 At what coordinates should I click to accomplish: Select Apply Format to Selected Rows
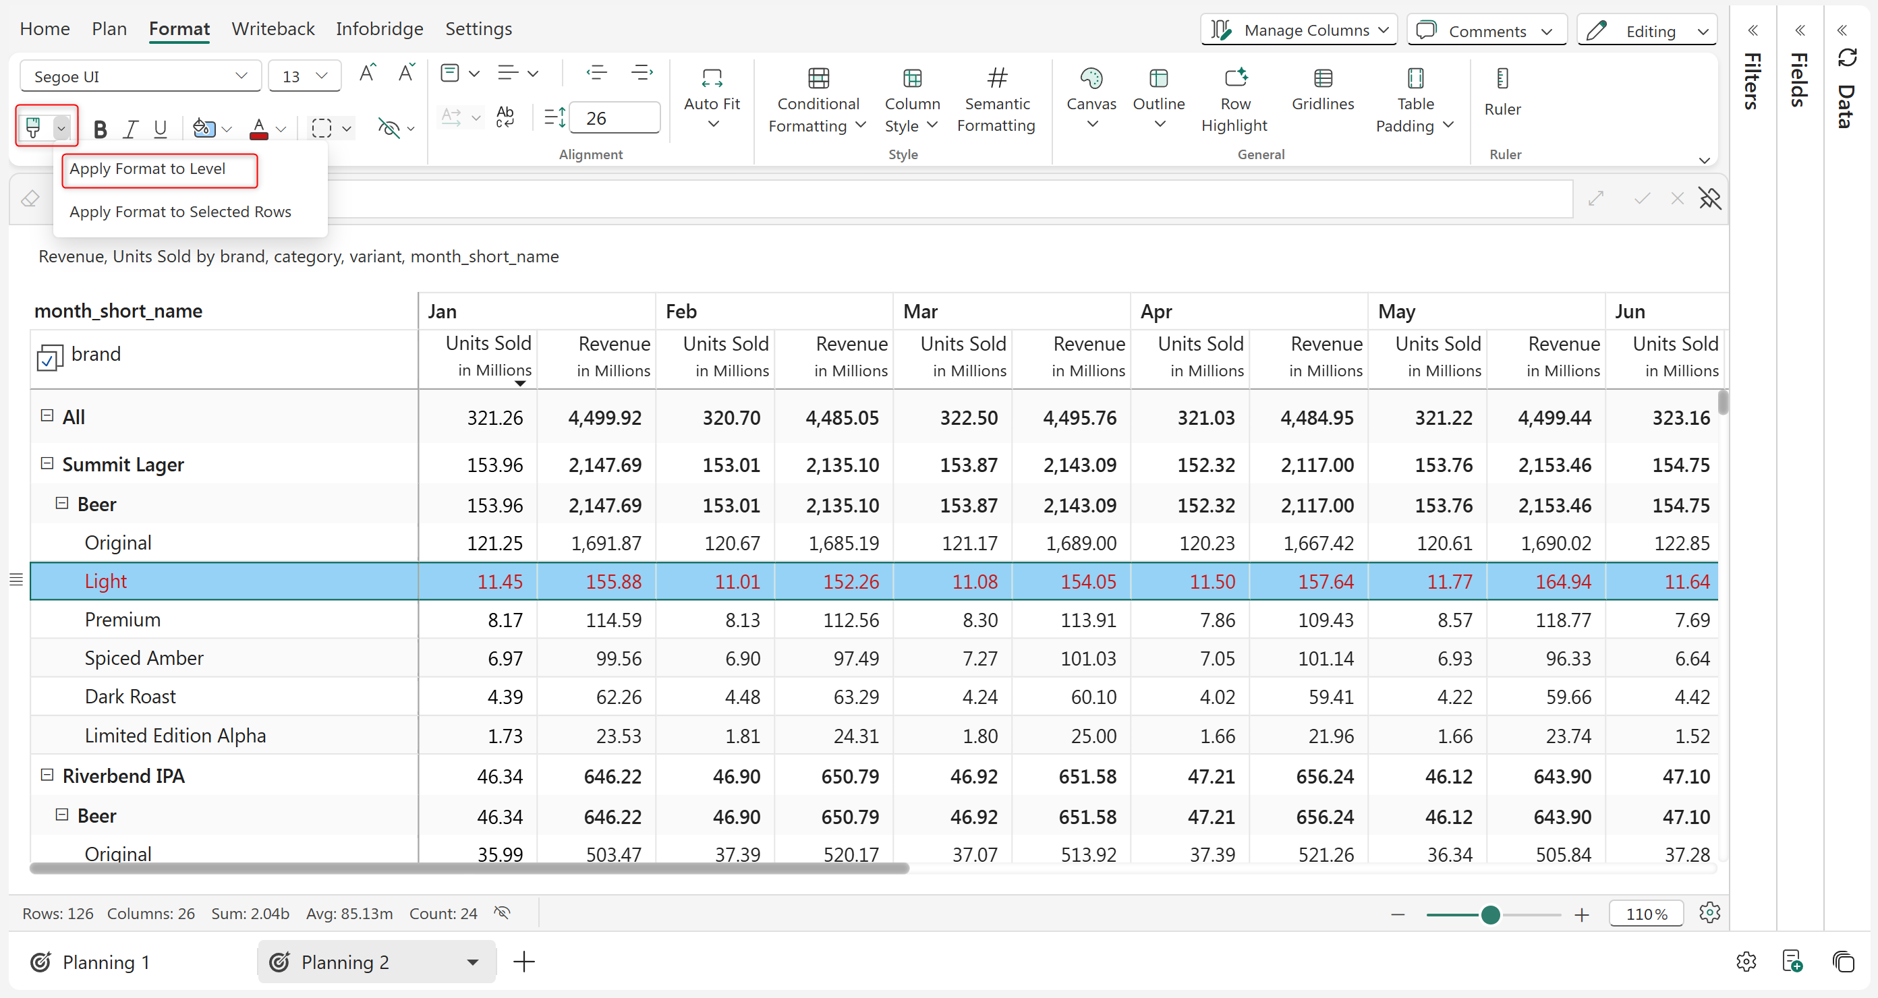pos(180,212)
